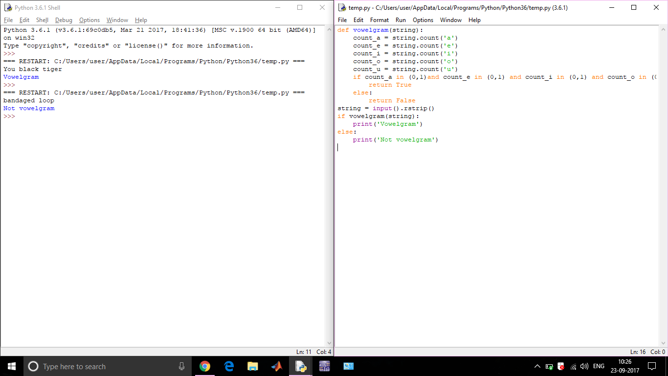
Task: Switch to Python IDLE taskbar icon
Action: tap(301, 366)
